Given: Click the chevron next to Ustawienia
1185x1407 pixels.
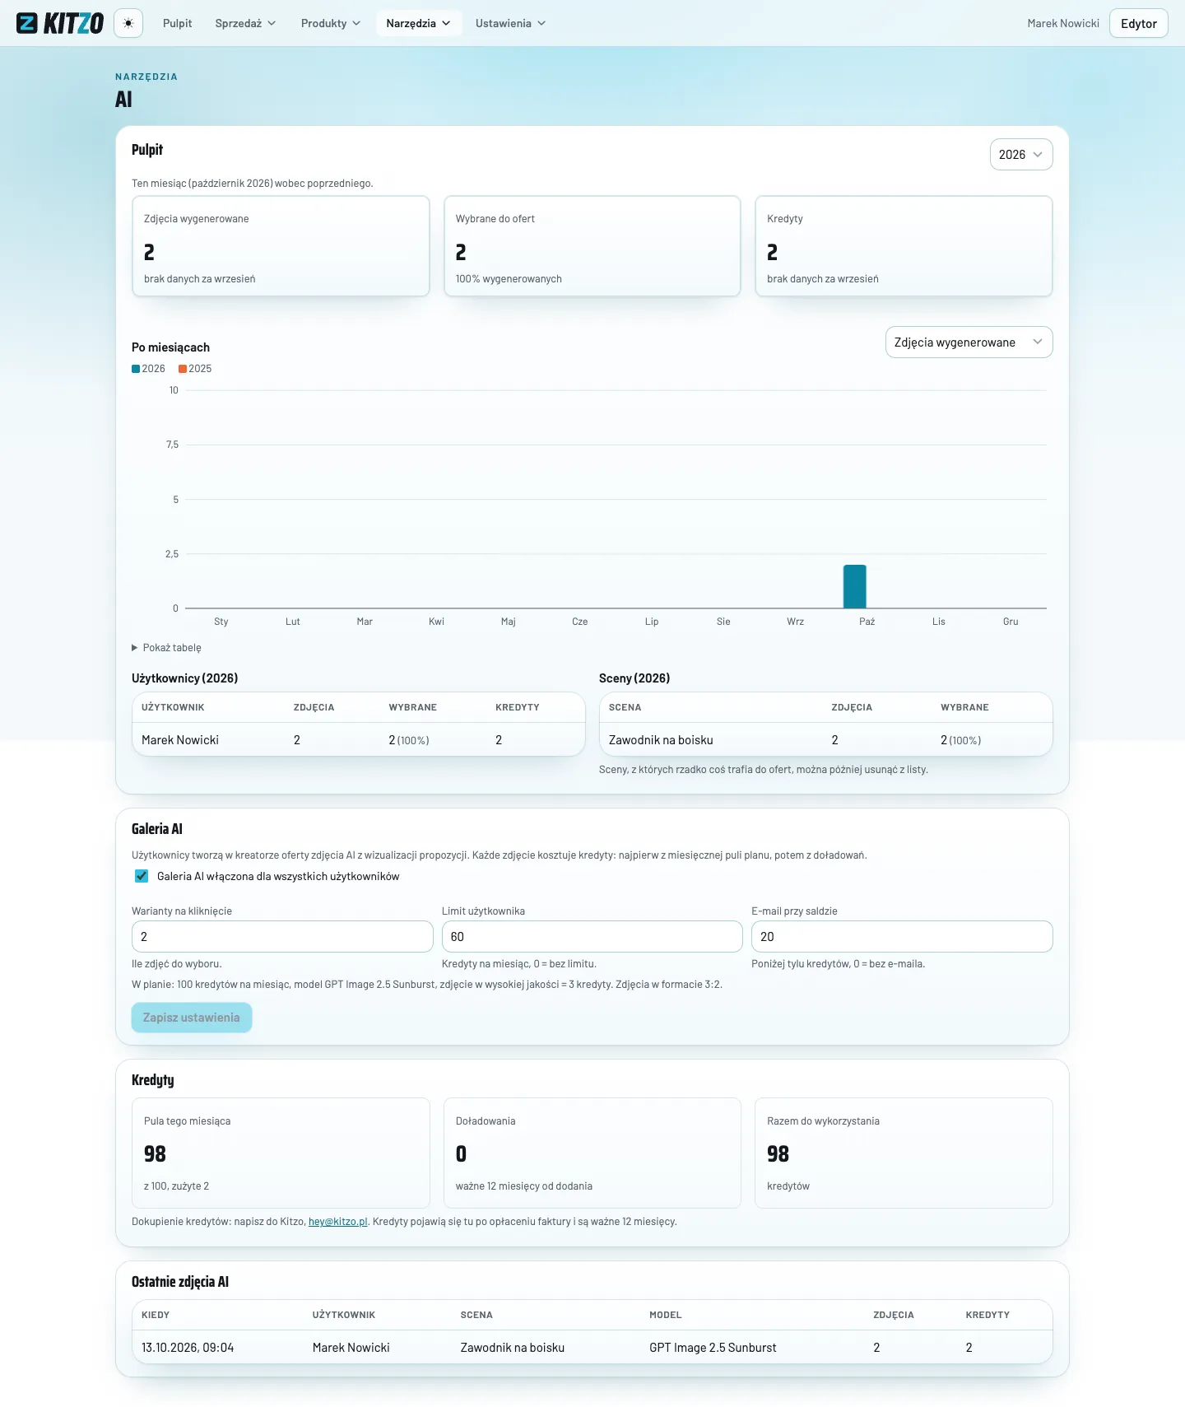Looking at the screenshot, I should (x=541, y=23).
